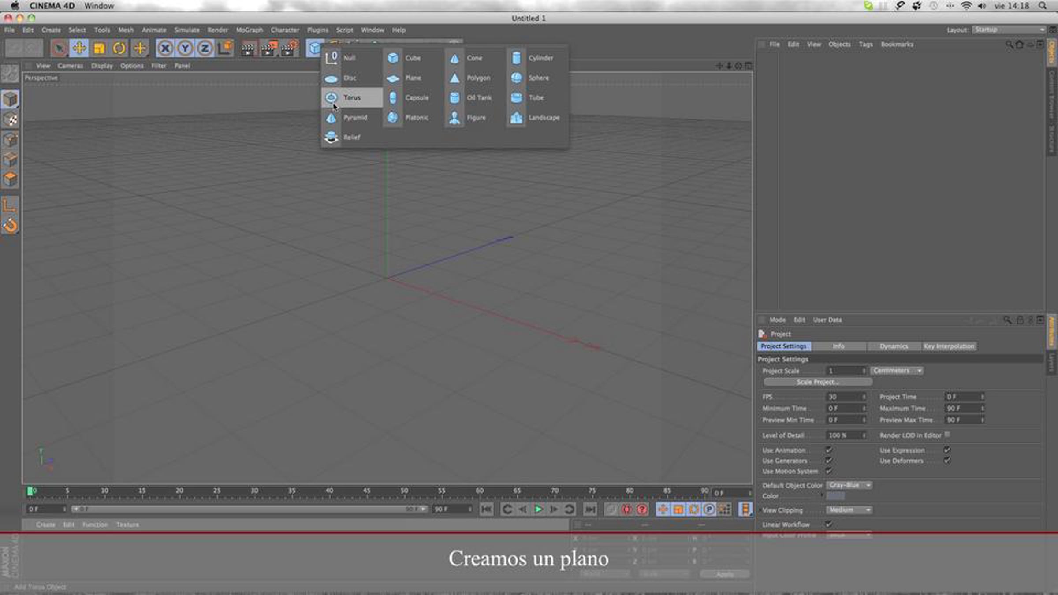This screenshot has width=1058, height=595.
Task: Adjust the Level of Detail stepper
Action: click(x=864, y=435)
